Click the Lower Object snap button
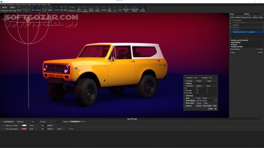This screenshot has height=148, width=264. click(207, 106)
